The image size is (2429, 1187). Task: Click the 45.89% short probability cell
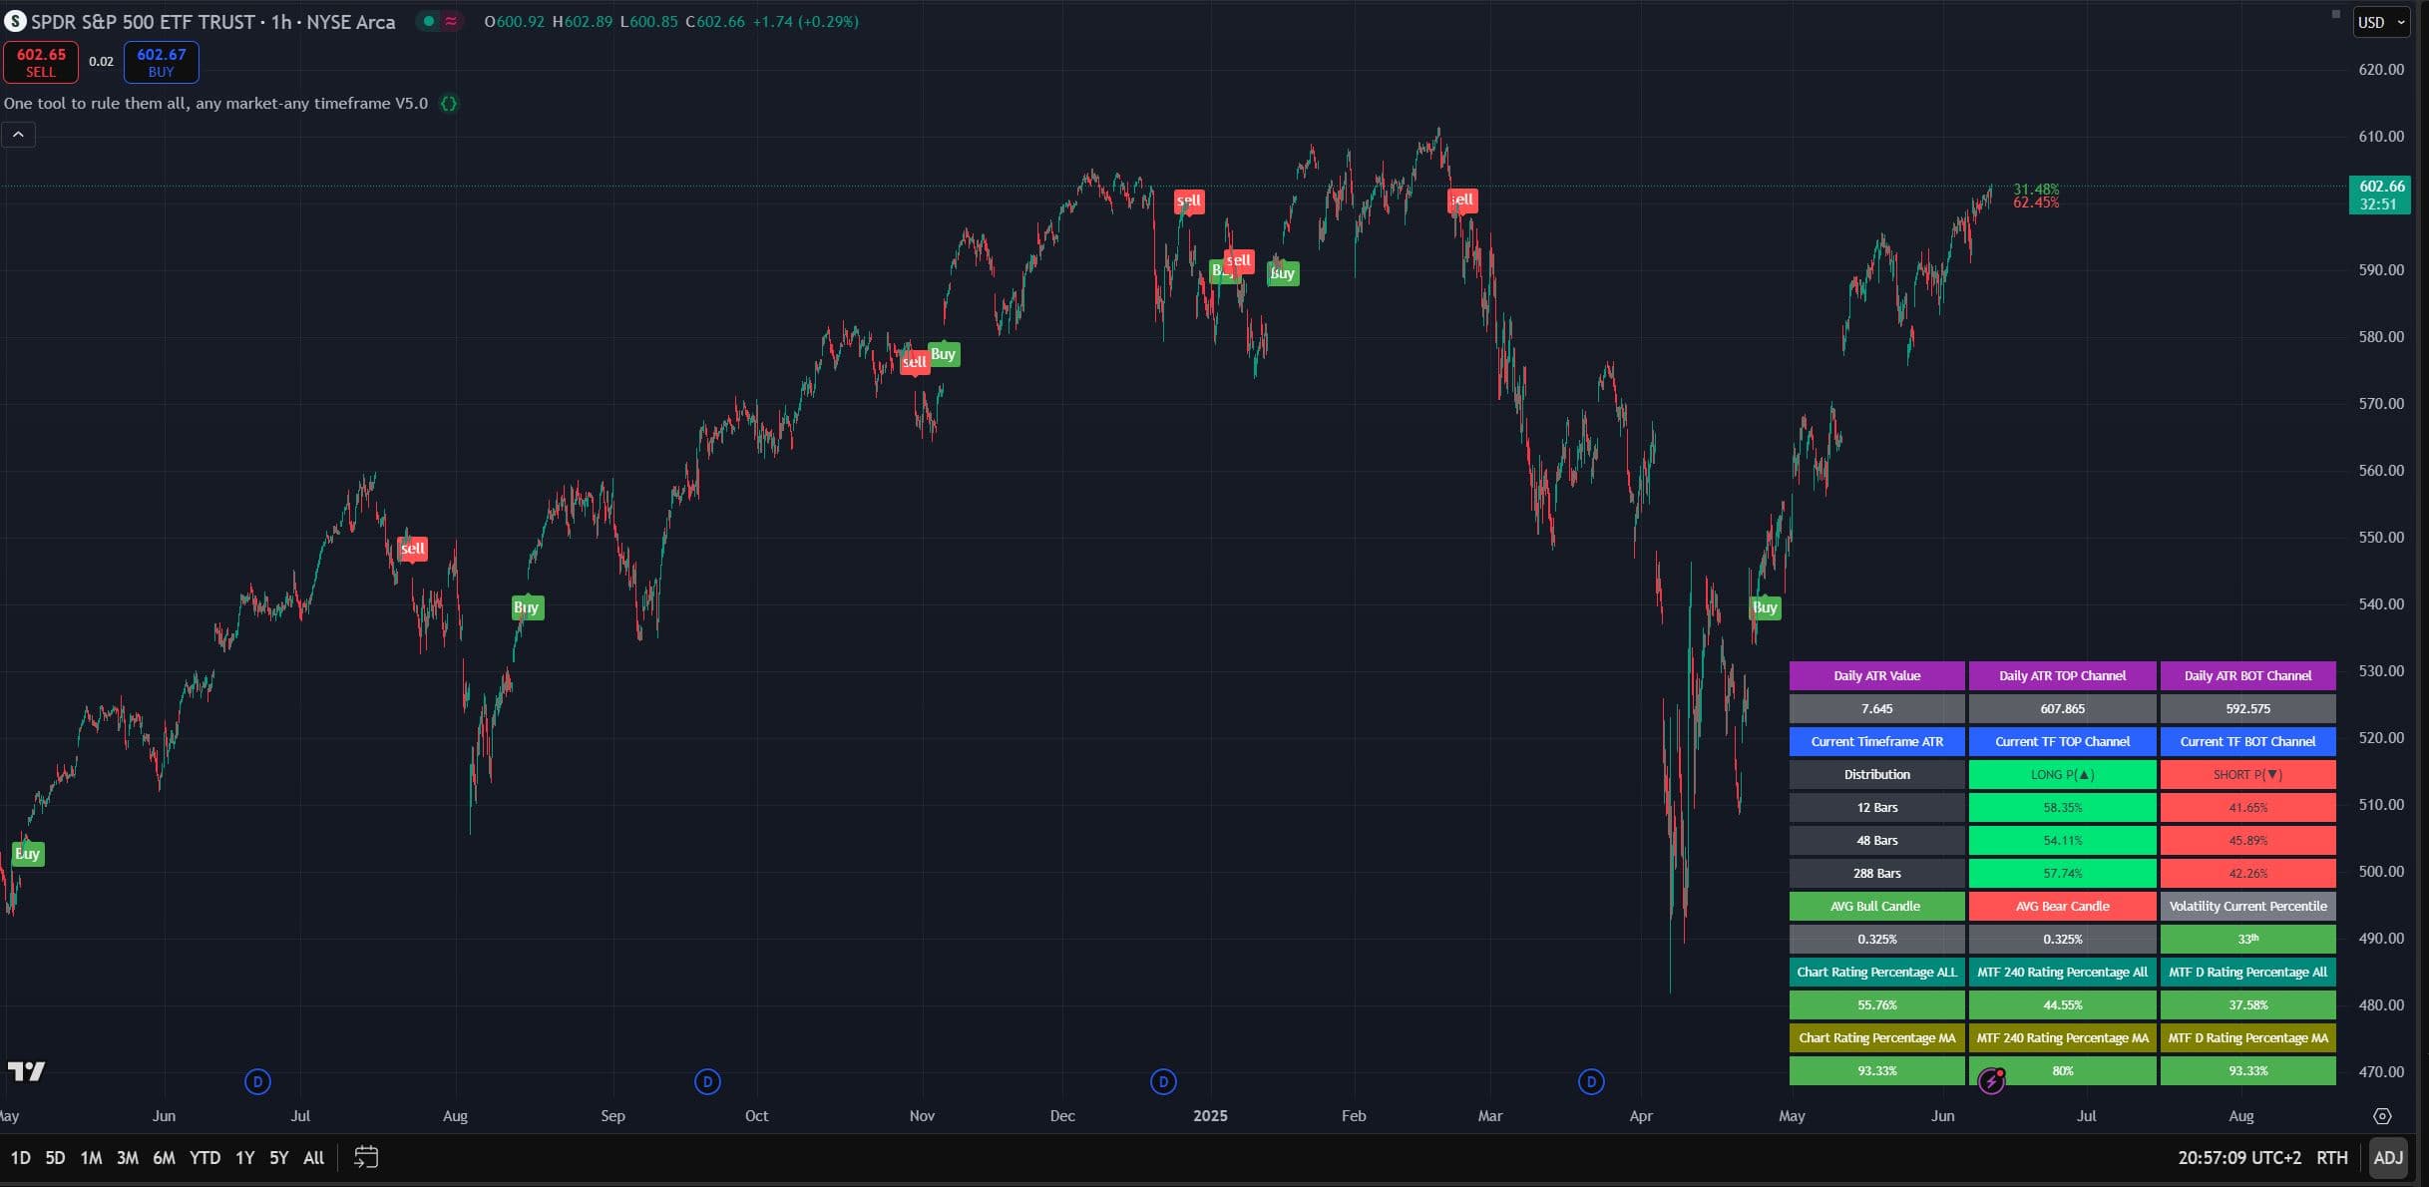tap(2247, 841)
